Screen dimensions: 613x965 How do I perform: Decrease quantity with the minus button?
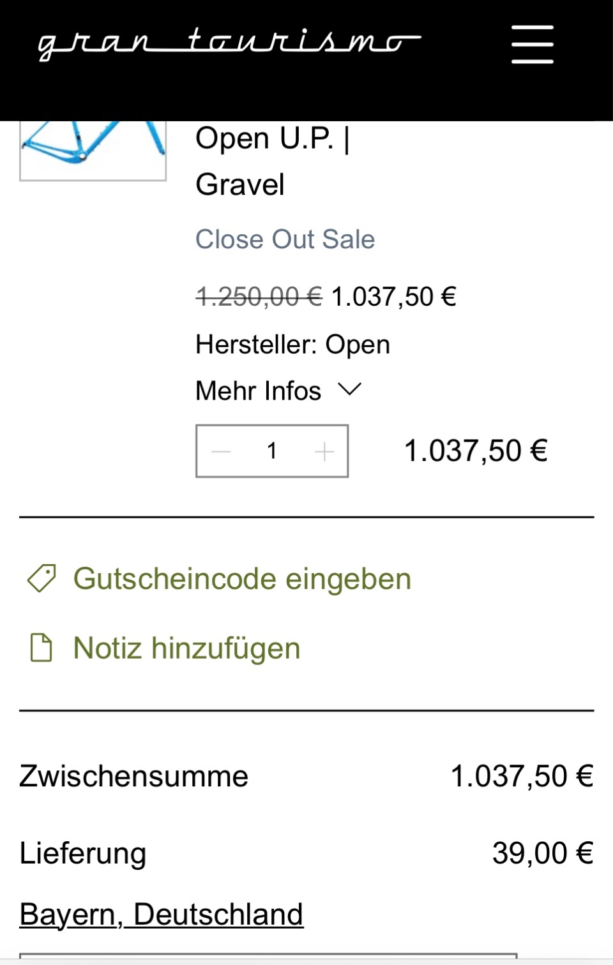221,451
